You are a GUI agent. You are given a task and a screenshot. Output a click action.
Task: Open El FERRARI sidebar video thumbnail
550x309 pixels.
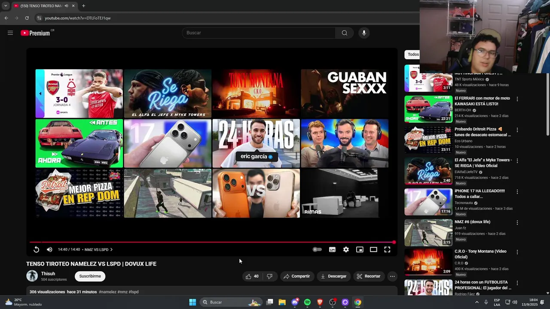click(428, 109)
